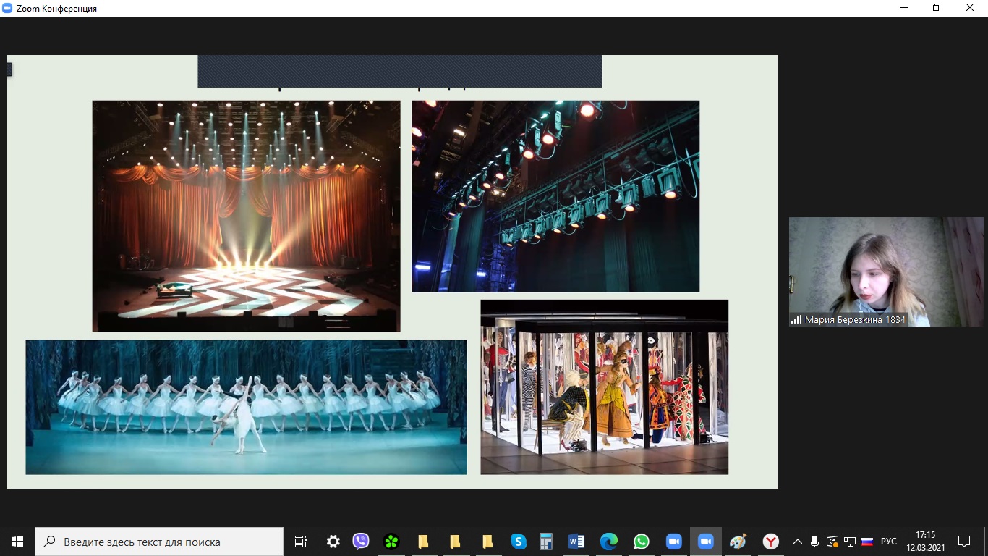Screen dimensions: 988x556
Task: Minimize the Zoom Конференция window
Action: [903, 8]
